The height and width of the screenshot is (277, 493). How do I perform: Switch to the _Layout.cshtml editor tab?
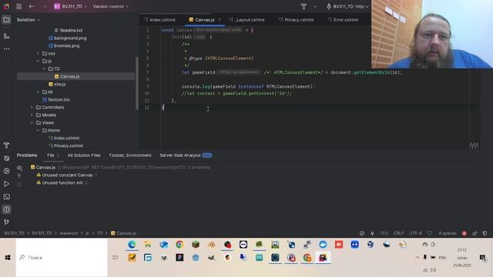[246, 20]
